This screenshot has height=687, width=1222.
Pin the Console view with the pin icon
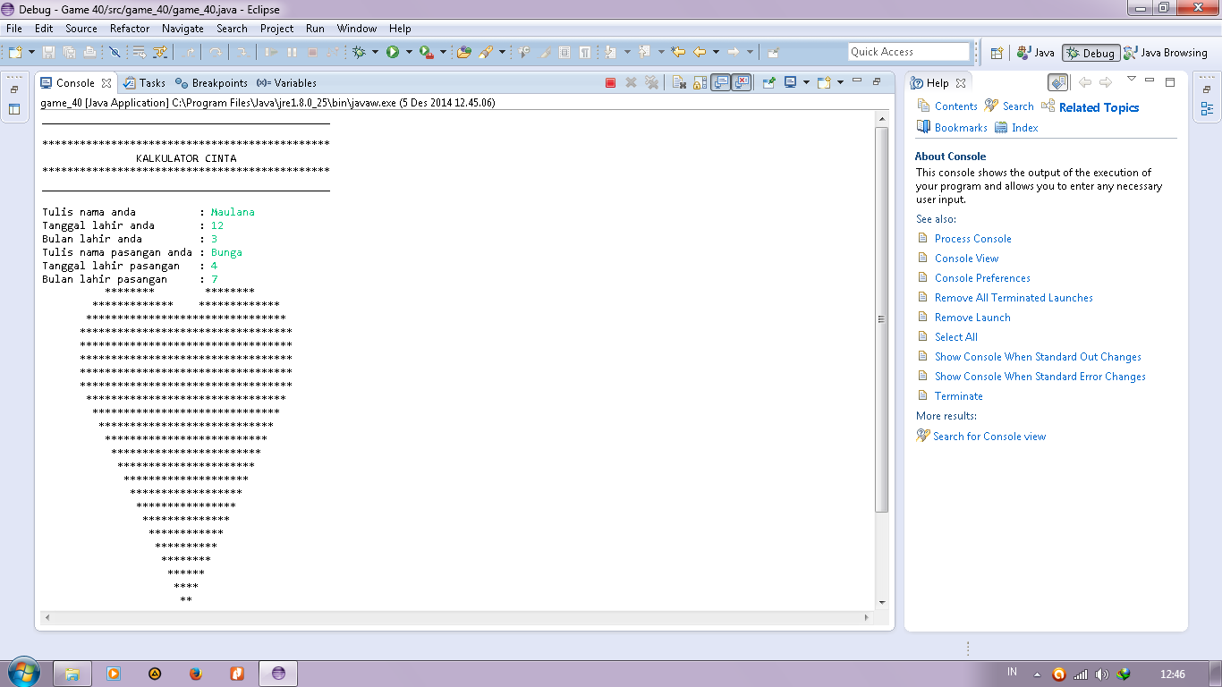(x=768, y=82)
